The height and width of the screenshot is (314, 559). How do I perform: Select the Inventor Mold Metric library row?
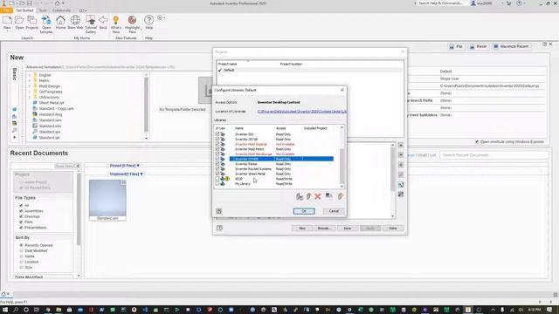tap(273, 149)
